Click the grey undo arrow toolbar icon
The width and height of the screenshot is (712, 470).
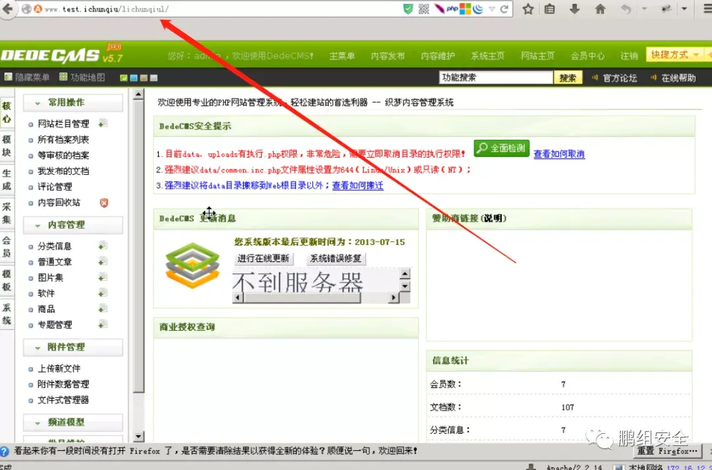(x=626, y=9)
